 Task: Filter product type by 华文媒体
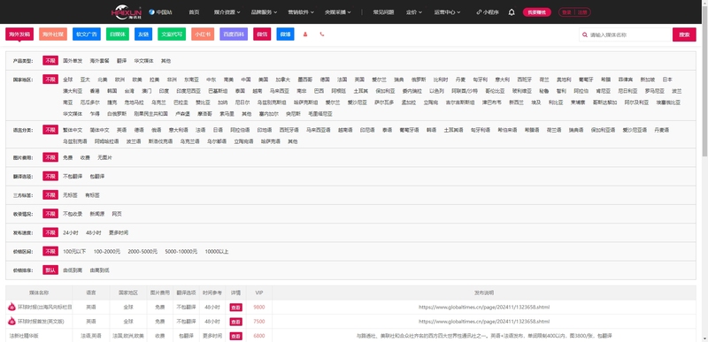point(143,60)
